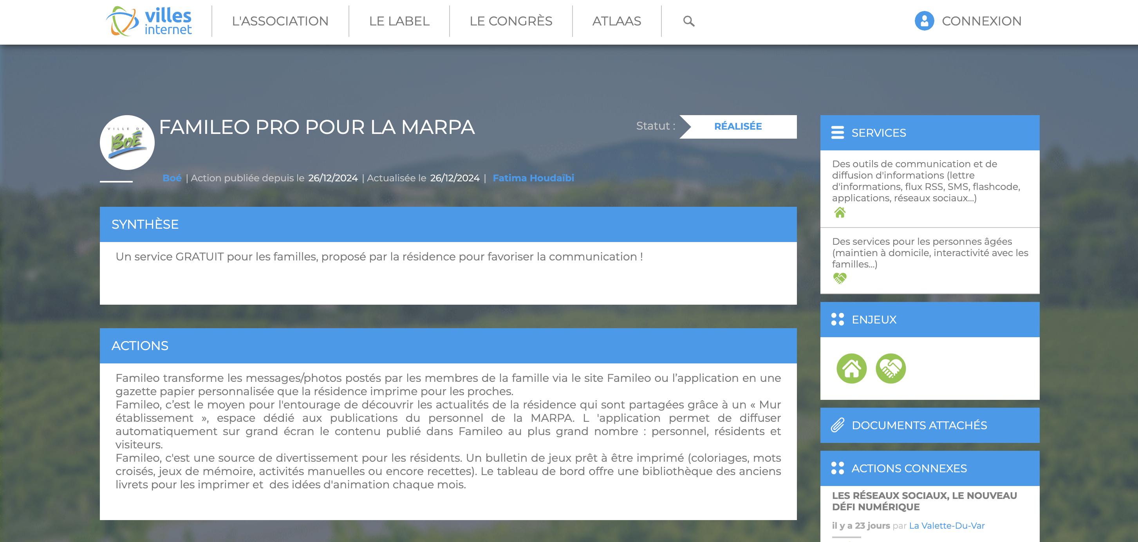The height and width of the screenshot is (542, 1138).
Task: Select the large green house enjeu icon
Action: [x=851, y=369]
